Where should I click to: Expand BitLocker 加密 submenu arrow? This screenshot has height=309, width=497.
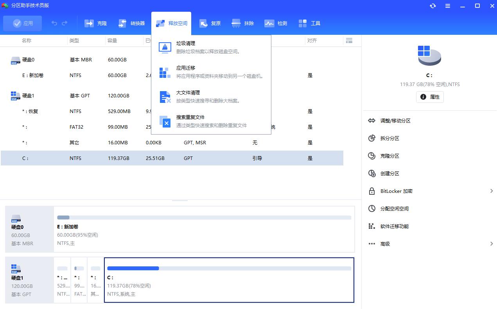[492, 191]
